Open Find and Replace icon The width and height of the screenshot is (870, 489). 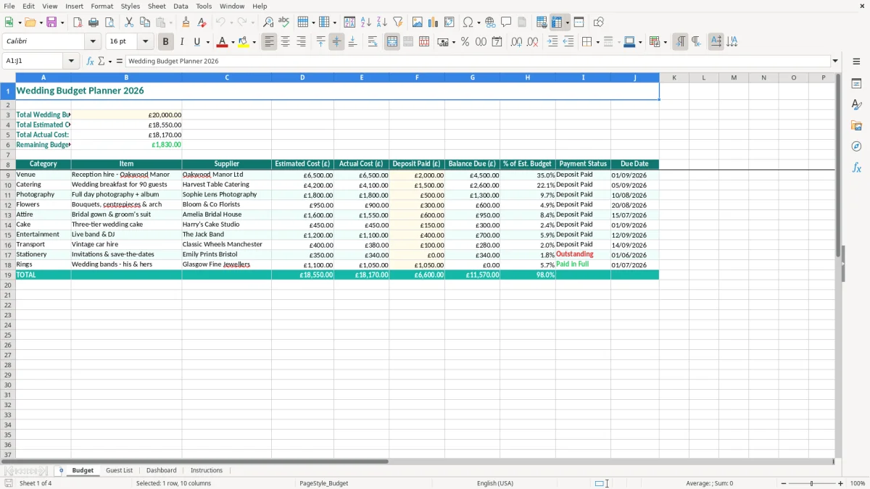point(268,22)
